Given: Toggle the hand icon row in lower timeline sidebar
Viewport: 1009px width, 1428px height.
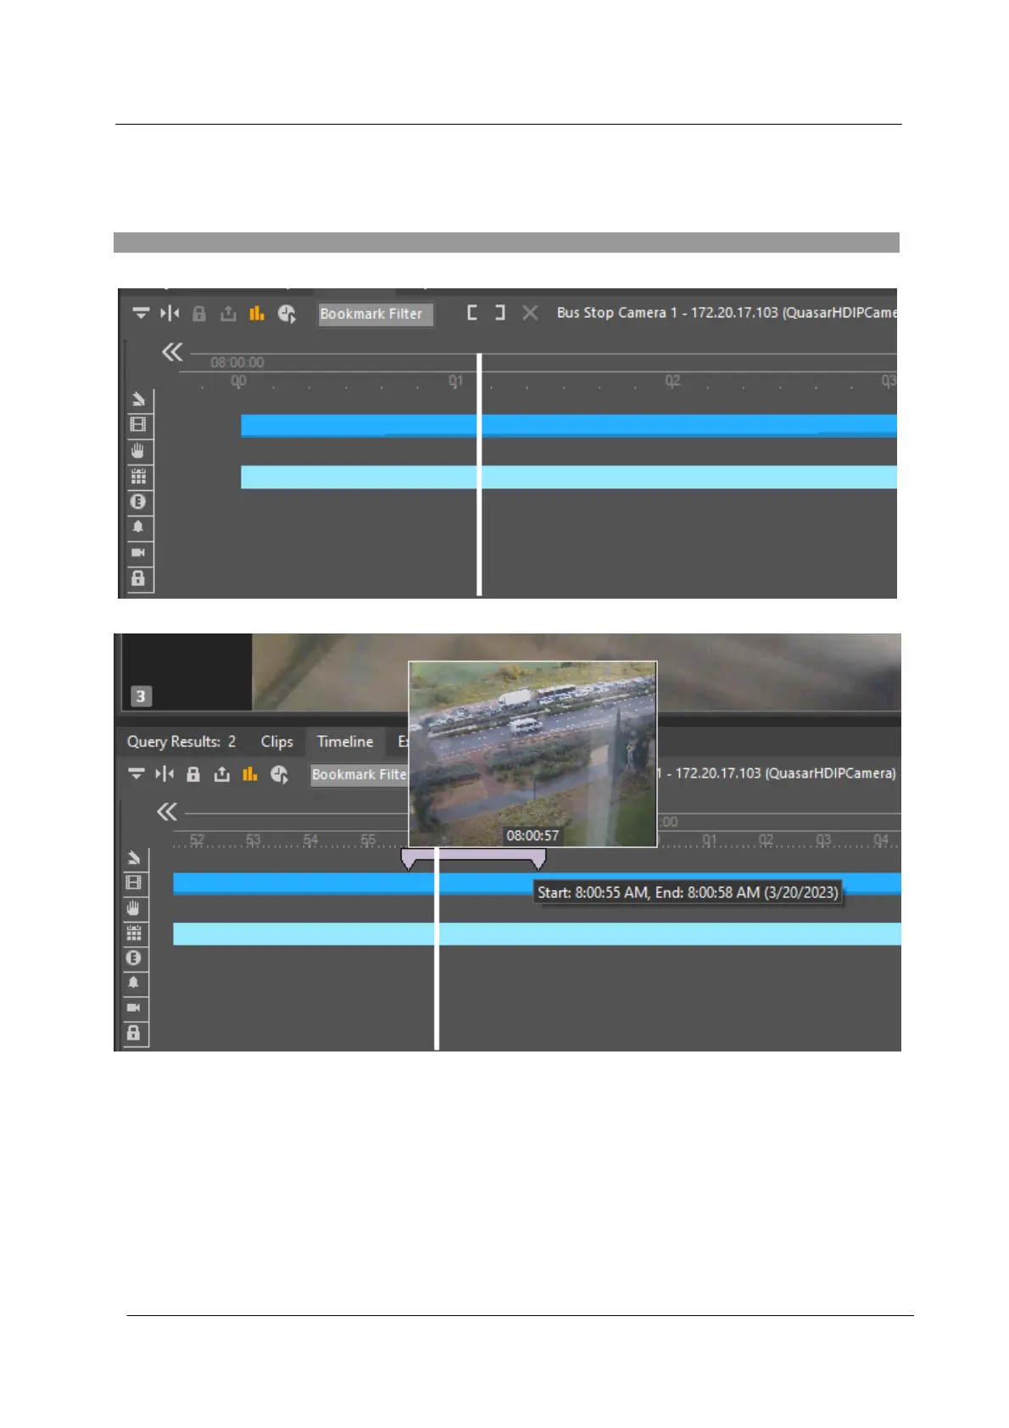Looking at the screenshot, I should tap(133, 908).
